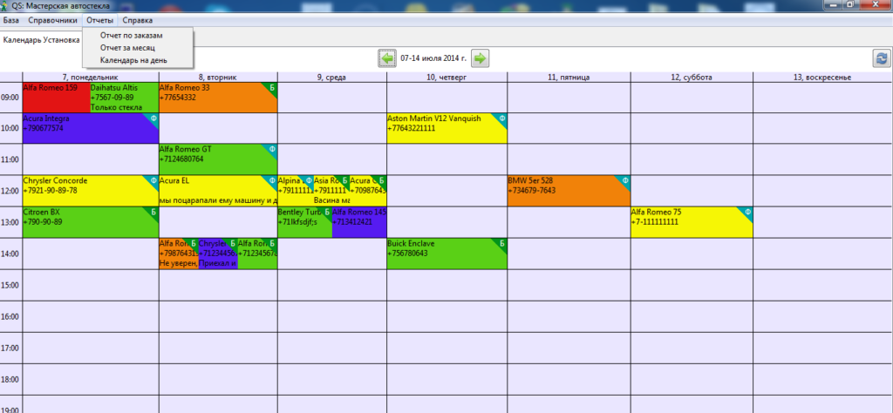Click the Ф badge on the Acura EL appointment
The width and height of the screenshot is (893, 413).
click(272, 180)
